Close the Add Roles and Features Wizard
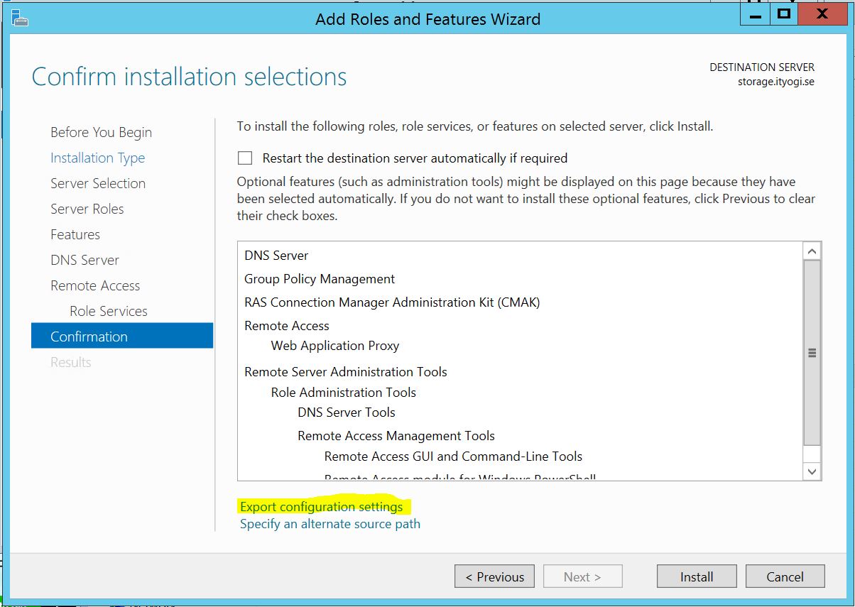This screenshot has width=855, height=607. (x=822, y=14)
